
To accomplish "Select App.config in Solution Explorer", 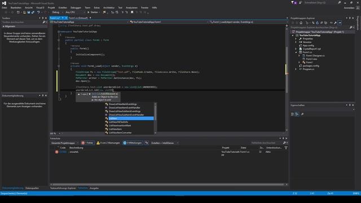I will pyautogui.click(x=308, y=46).
